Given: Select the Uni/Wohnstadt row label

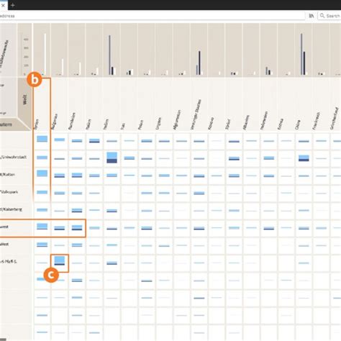Looking at the screenshot, I should [13, 157].
